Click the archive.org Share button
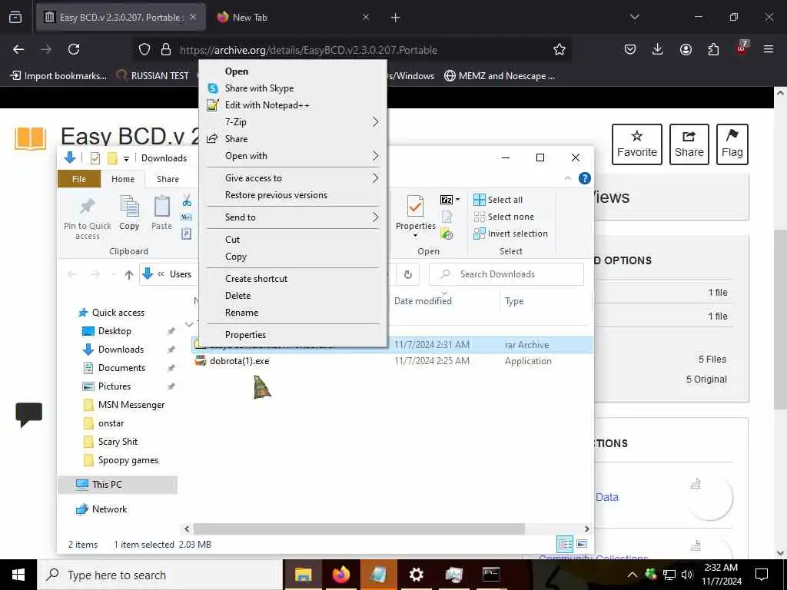Screen dimensions: 787x590 [689, 144]
